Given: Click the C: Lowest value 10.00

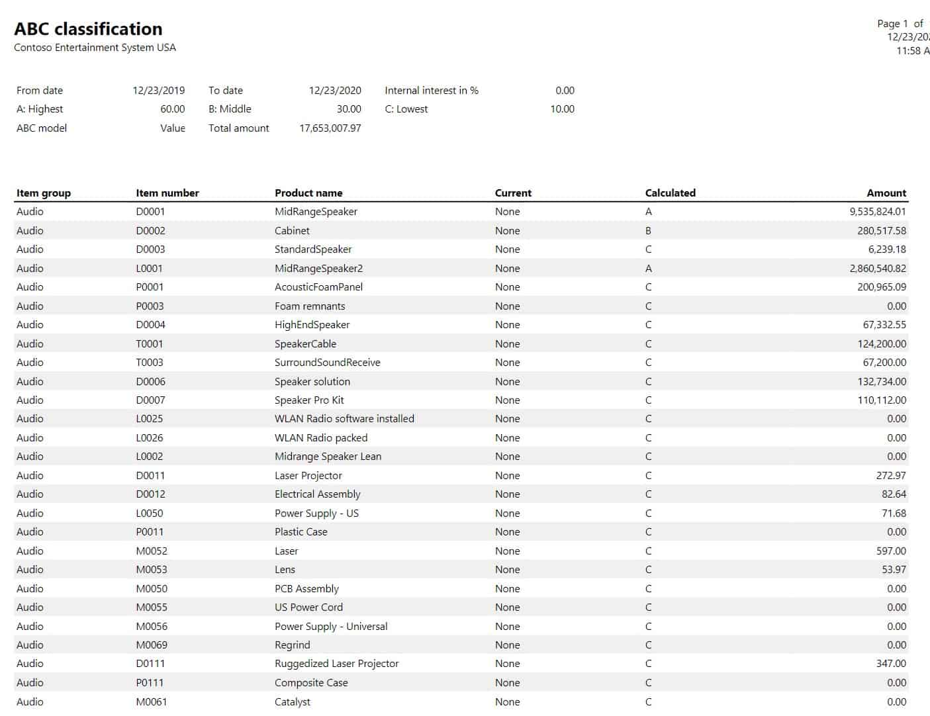Looking at the screenshot, I should pyautogui.click(x=562, y=109).
